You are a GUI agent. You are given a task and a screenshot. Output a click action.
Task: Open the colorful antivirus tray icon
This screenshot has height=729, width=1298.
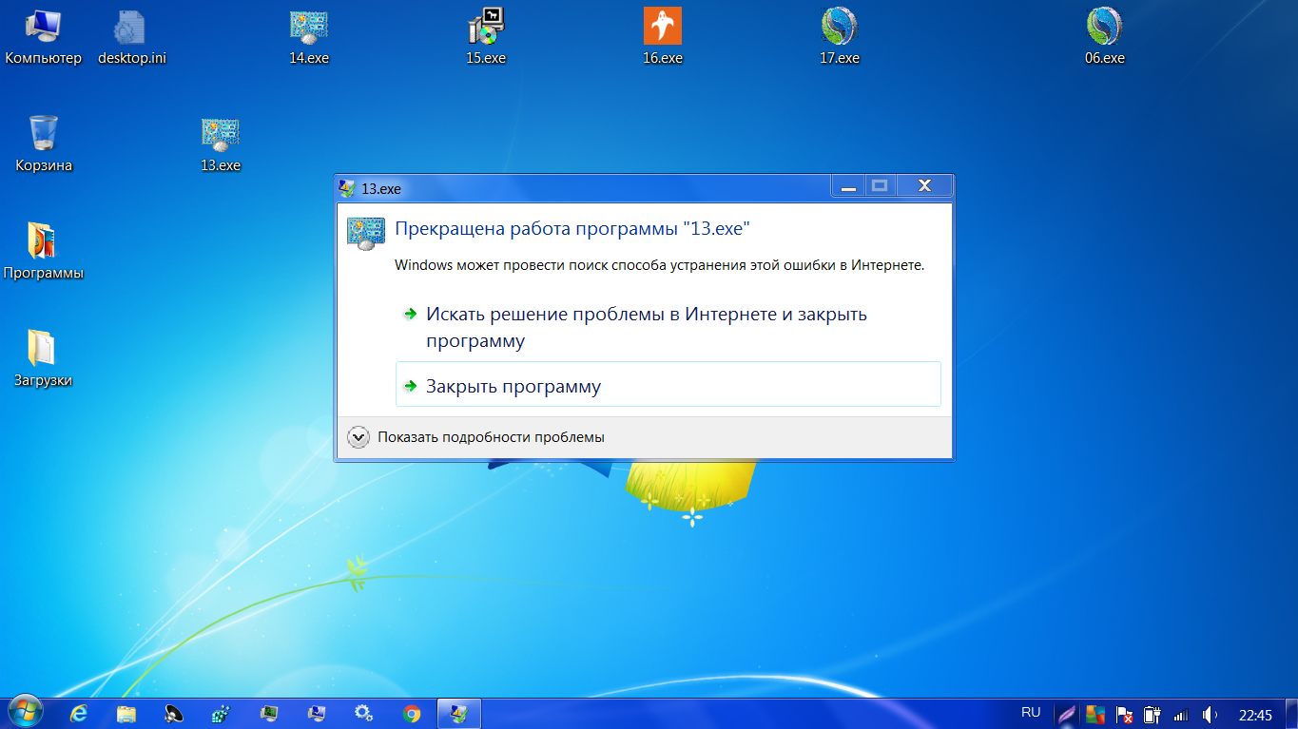pyautogui.click(x=1095, y=715)
